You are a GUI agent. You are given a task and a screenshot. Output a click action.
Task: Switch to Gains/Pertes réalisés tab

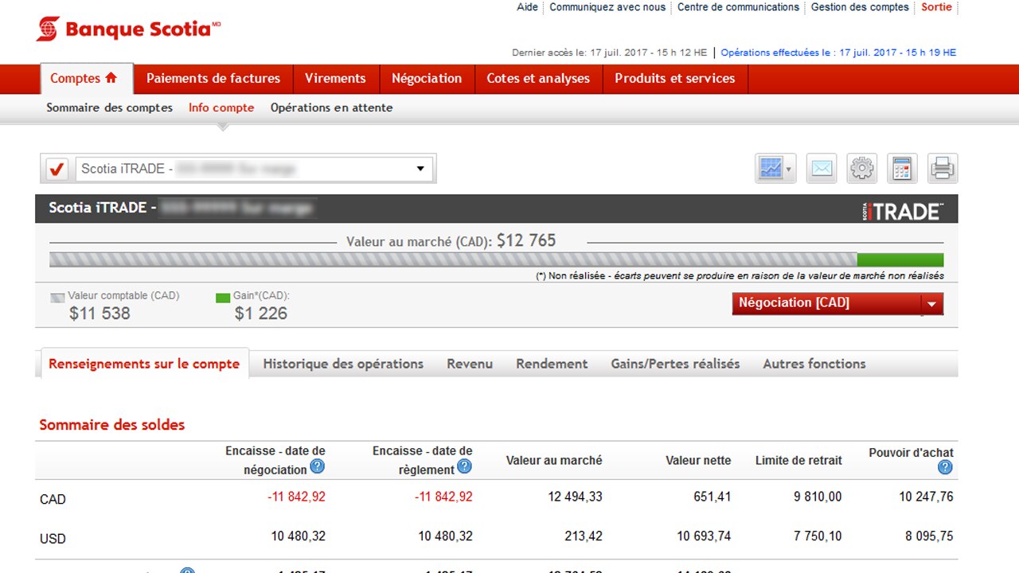(x=675, y=364)
